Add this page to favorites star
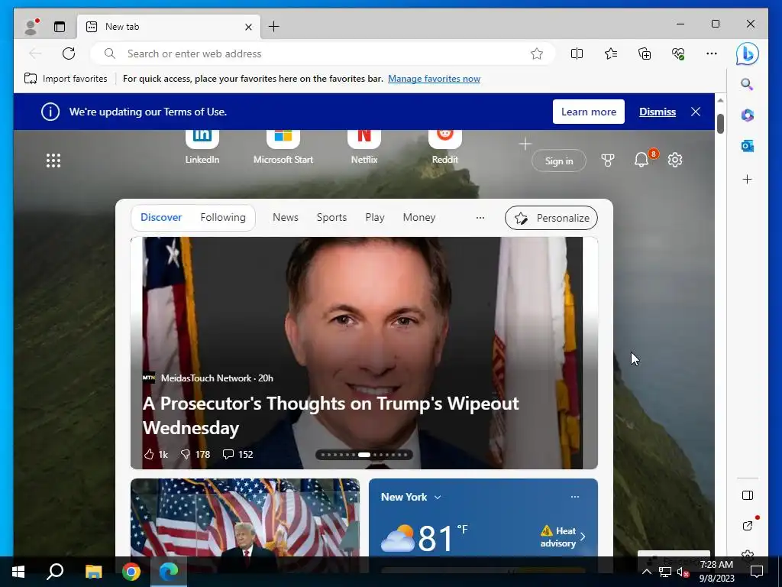Screen dimensions: 782x587 [x=537, y=54]
